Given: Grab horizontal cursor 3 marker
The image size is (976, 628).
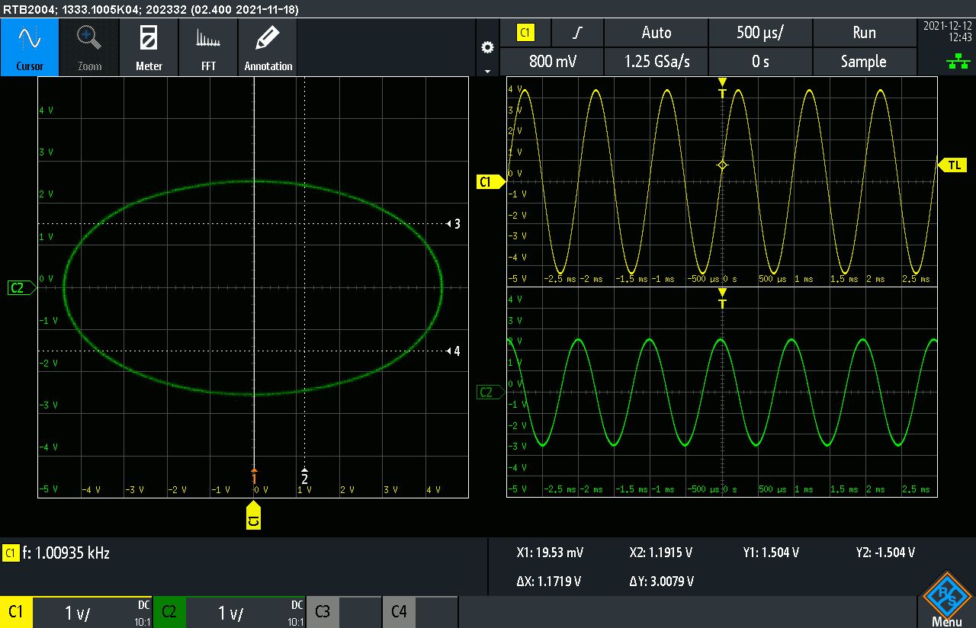Looking at the screenshot, I should [453, 224].
